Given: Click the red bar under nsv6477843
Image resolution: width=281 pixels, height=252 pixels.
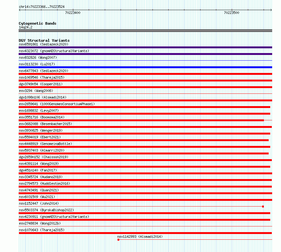Looking at the screenshot, I should [x=145, y=74].
